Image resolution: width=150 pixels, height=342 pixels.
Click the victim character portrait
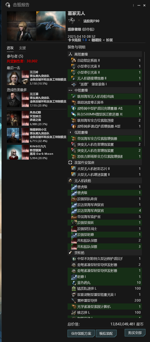pyautogui.click(x=21, y=26)
